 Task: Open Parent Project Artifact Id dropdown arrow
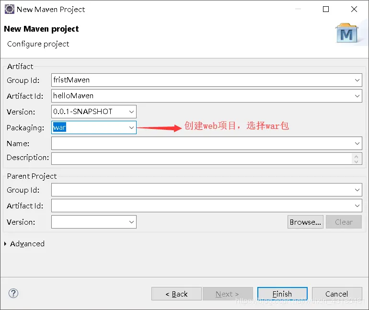point(357,206)
